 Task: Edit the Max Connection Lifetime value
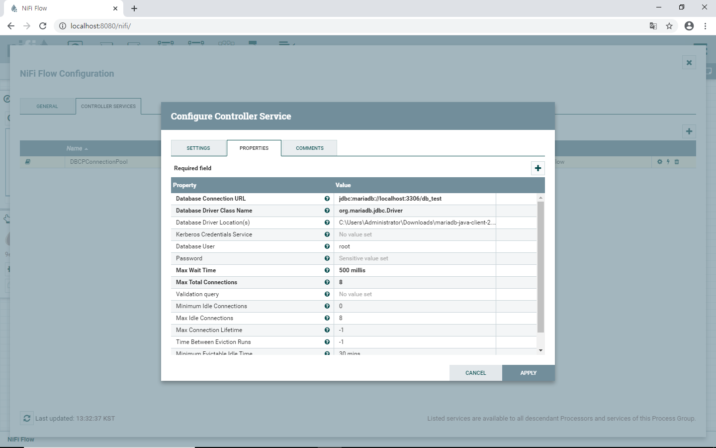click(x=415, y=330)
